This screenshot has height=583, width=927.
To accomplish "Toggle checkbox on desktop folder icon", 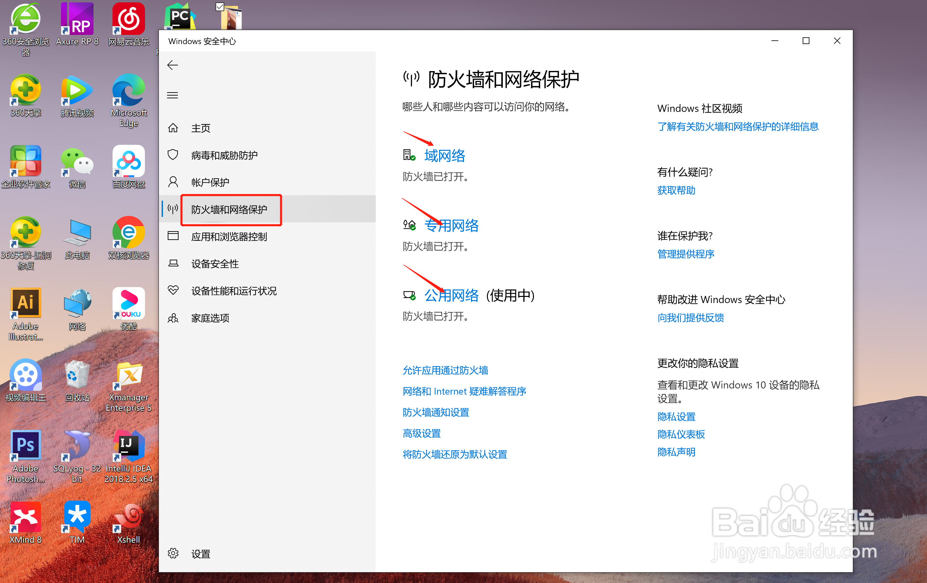I will [220, 6].
